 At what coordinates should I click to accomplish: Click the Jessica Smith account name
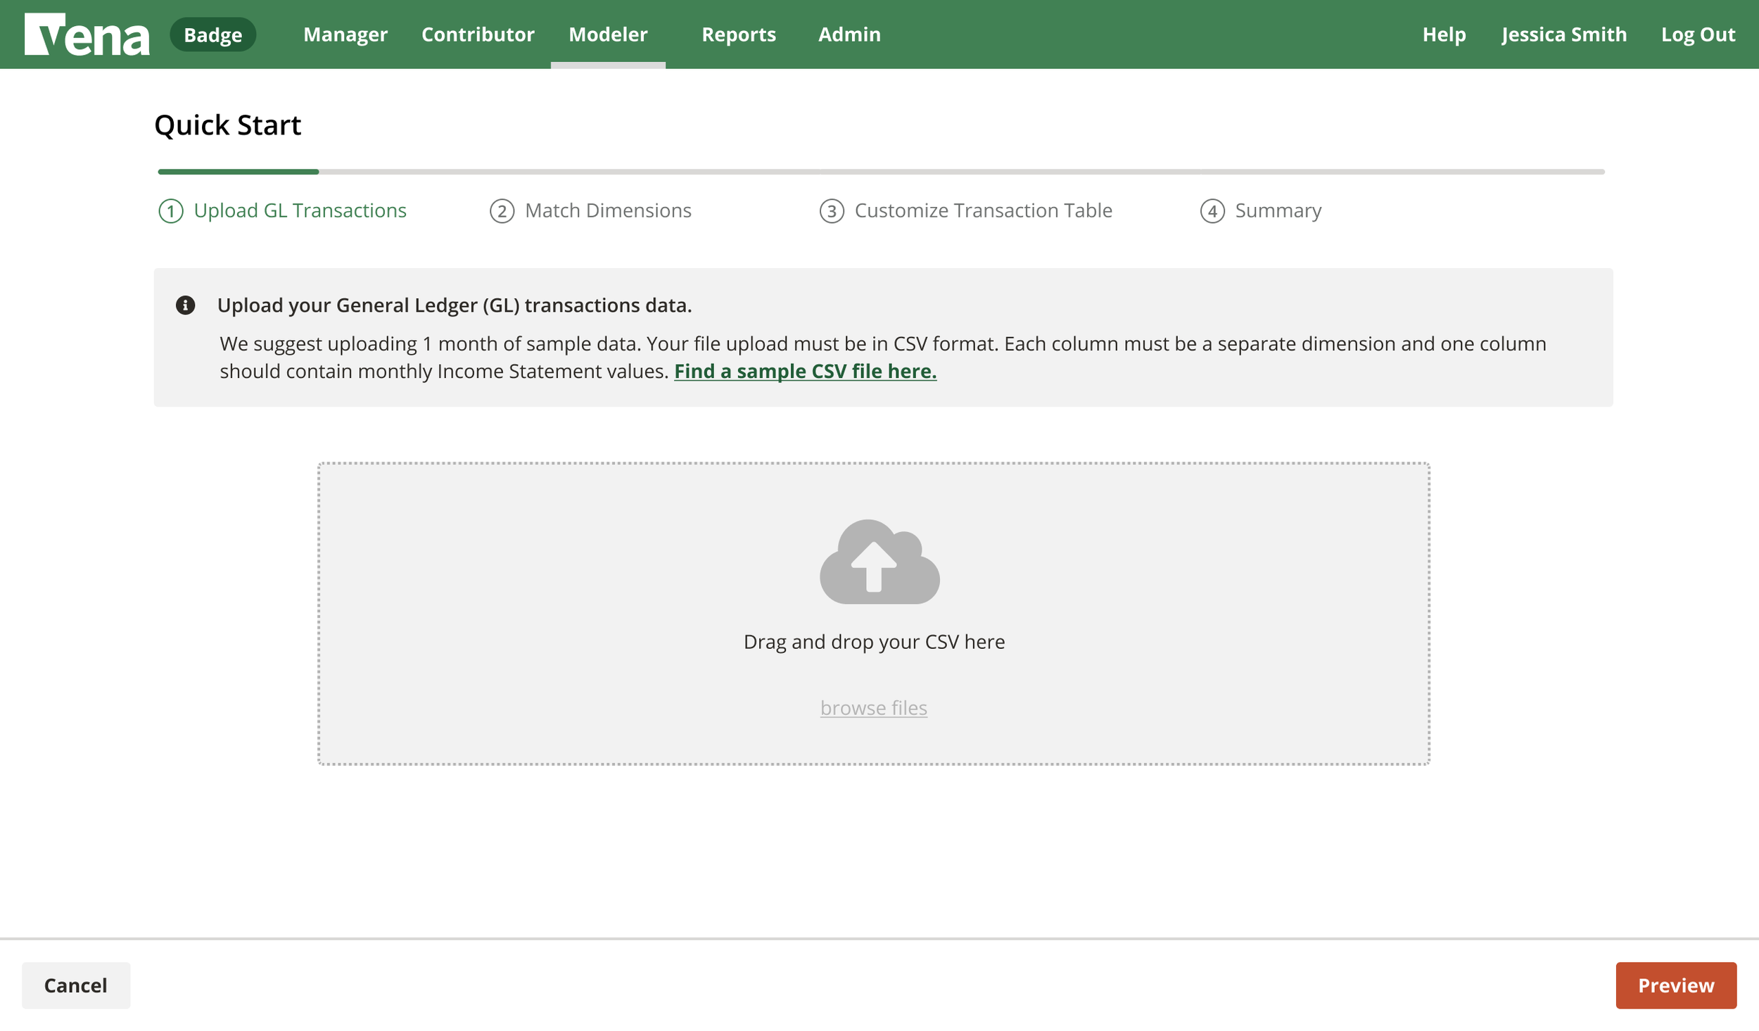1563,34
